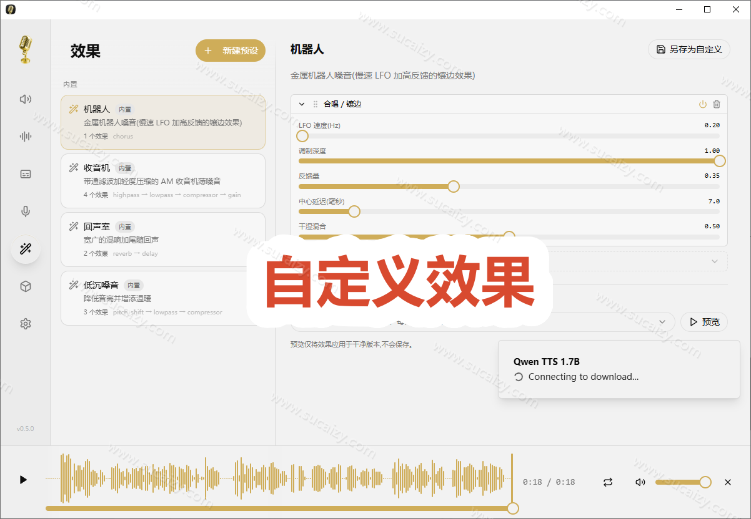Image resolution: width=751 pixels, height=519 pixels.
Task: Select the 收音机 preset card
Action: [163, 181]
